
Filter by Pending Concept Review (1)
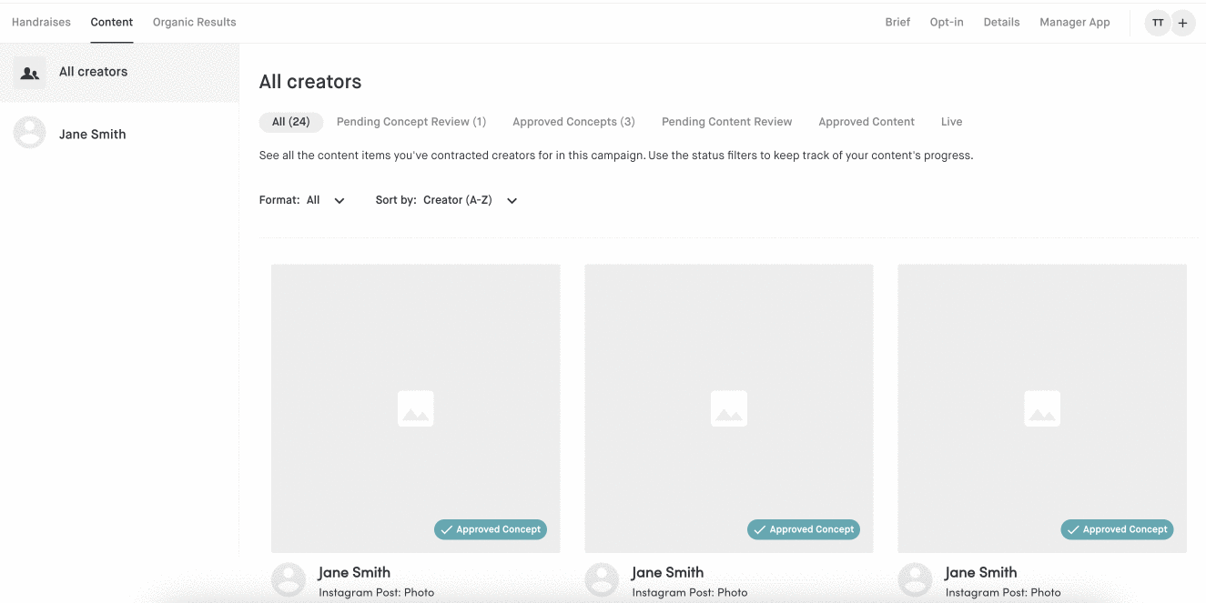(410, 122)
